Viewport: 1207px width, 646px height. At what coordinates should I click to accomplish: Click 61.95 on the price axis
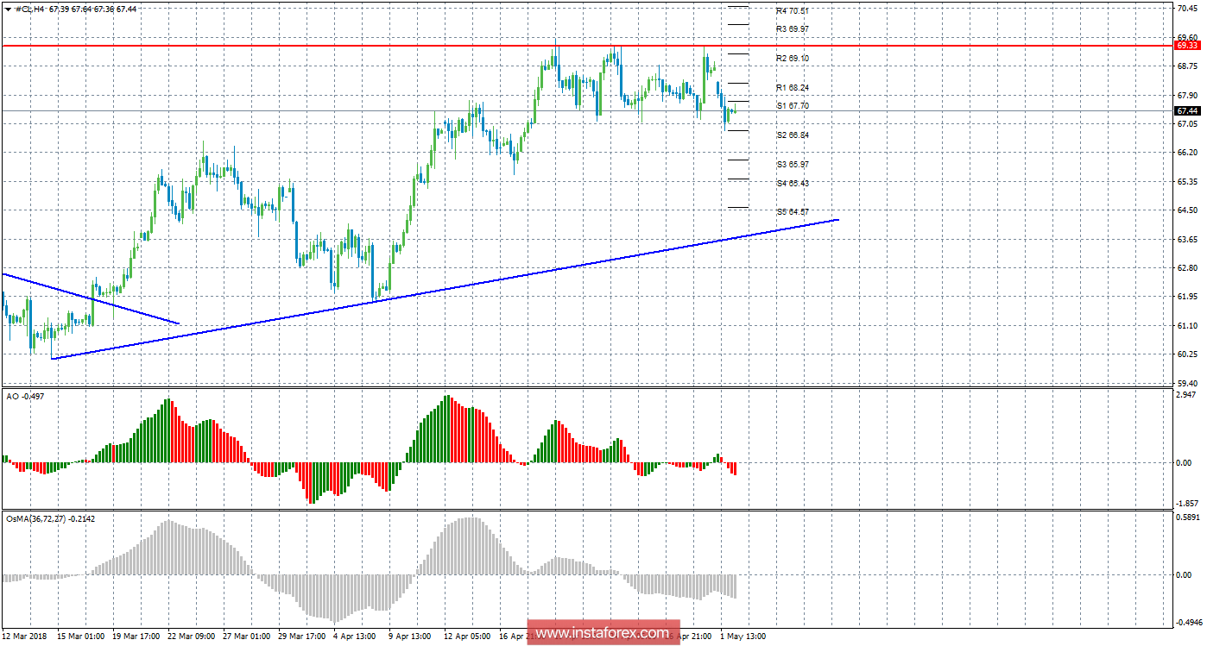tap(1189, 297)
